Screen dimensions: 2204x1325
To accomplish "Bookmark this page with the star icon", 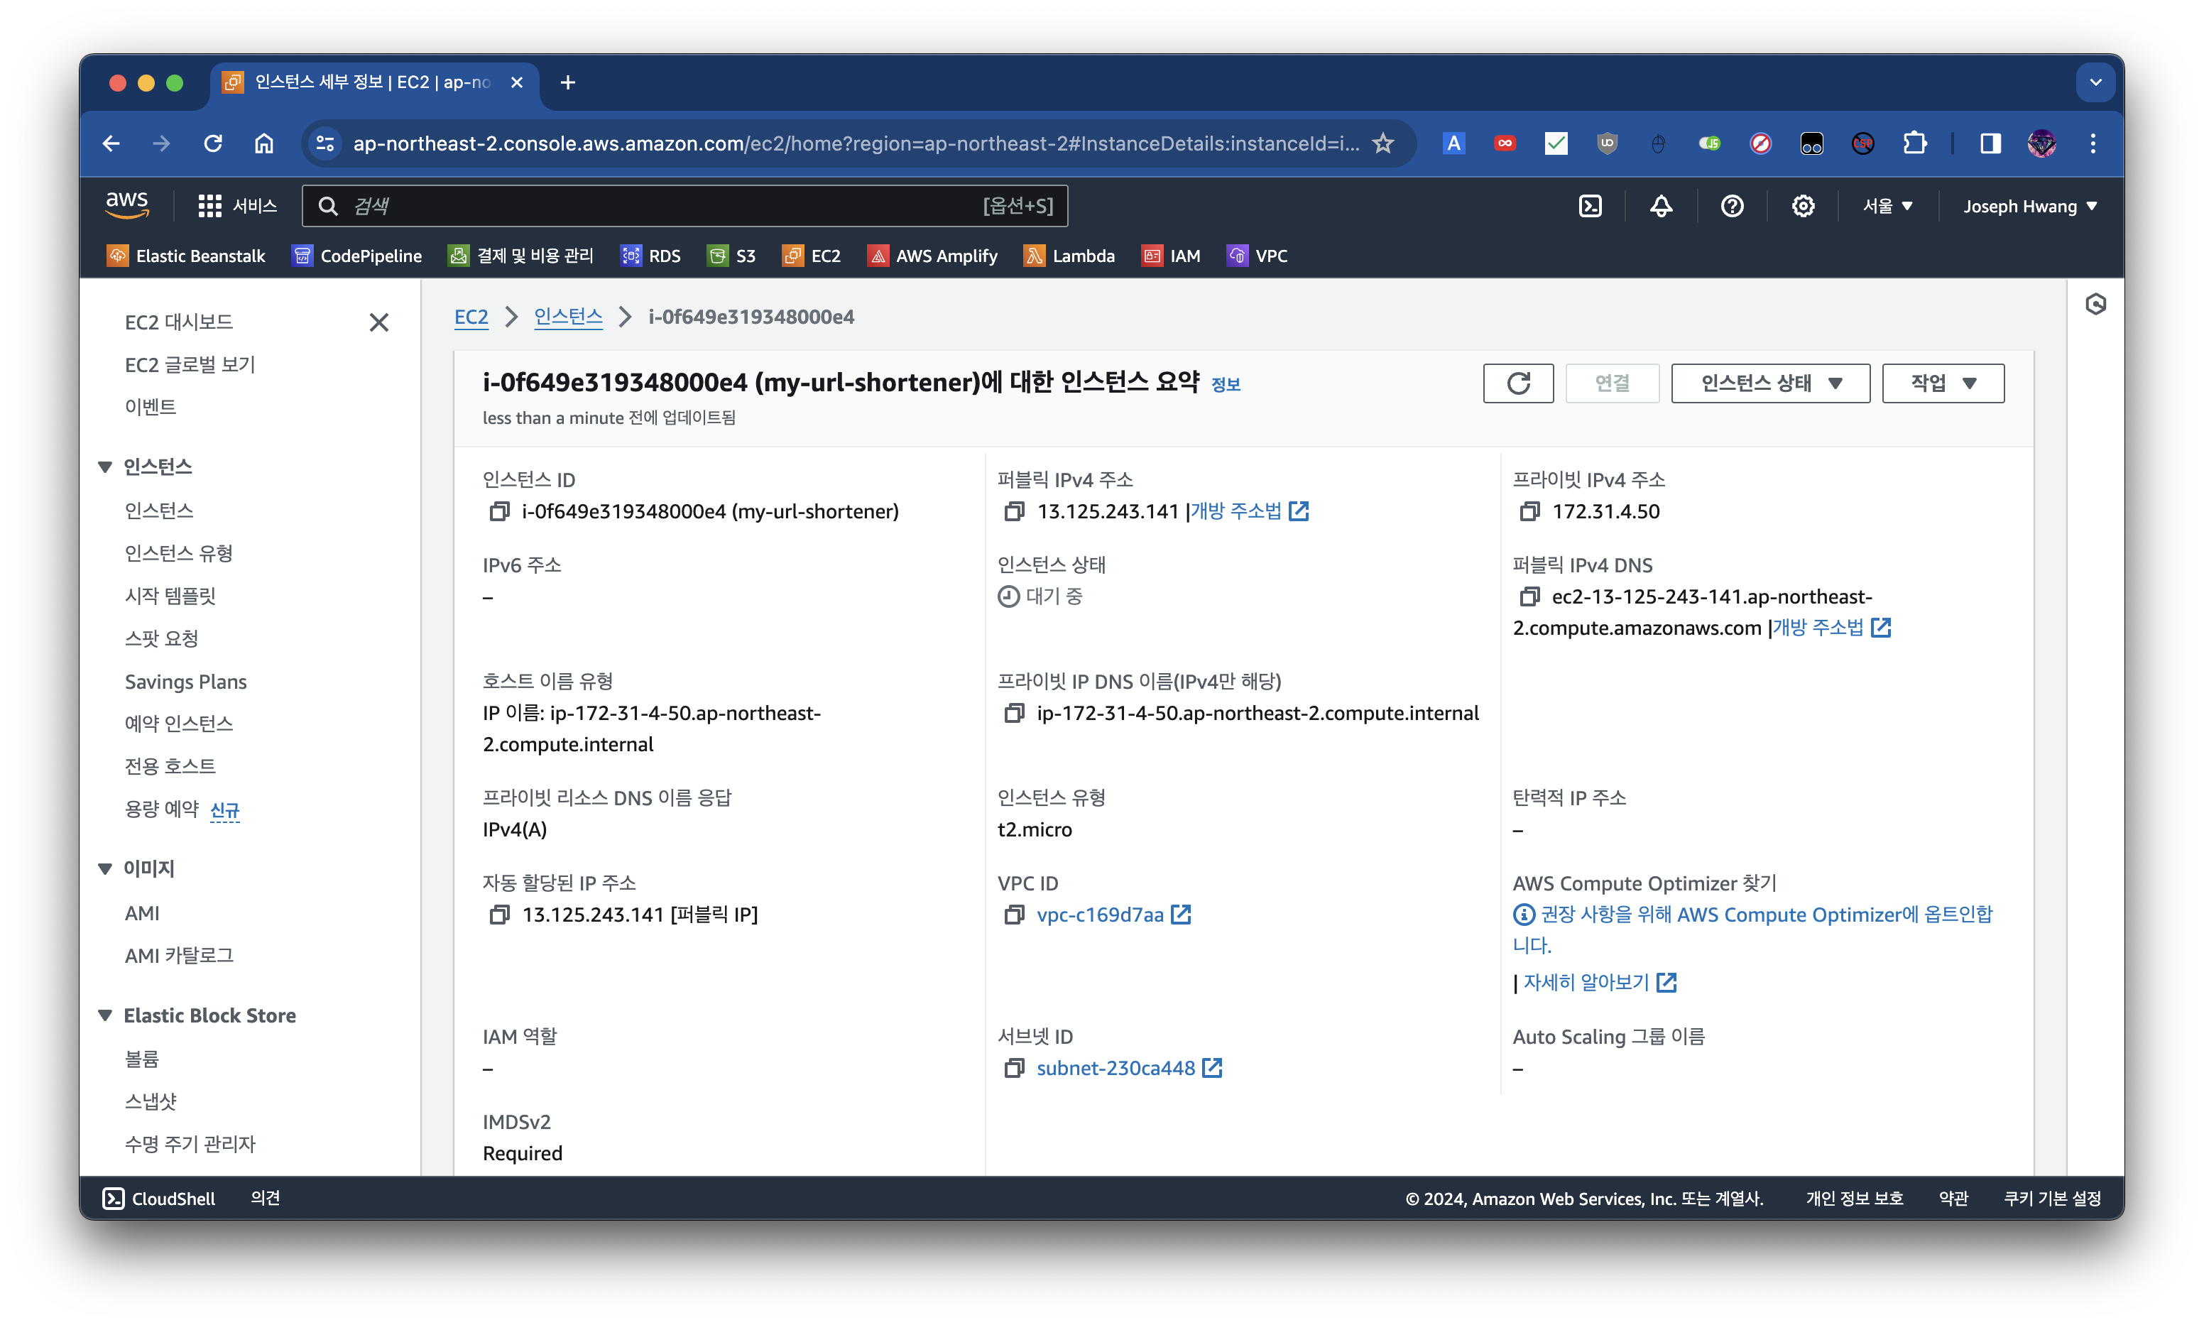I will [1382, 143].
